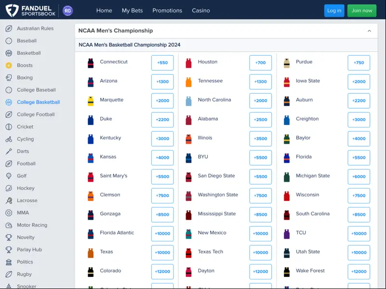Click the College Baseball sidebar icon
This screenshot has height=289, width=386.
coord(9,90)
